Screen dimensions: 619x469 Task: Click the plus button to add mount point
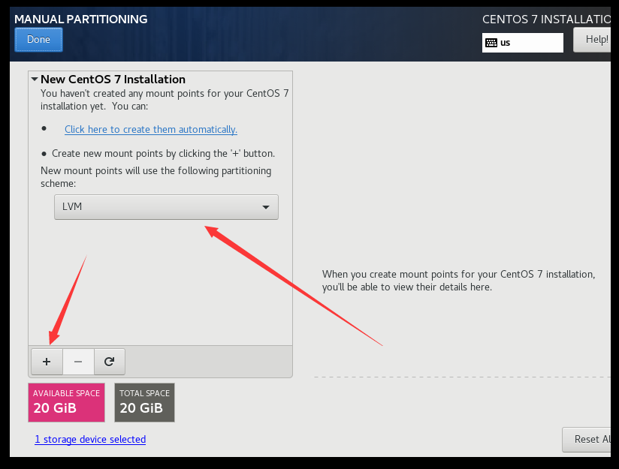click(x=47, y=361)
